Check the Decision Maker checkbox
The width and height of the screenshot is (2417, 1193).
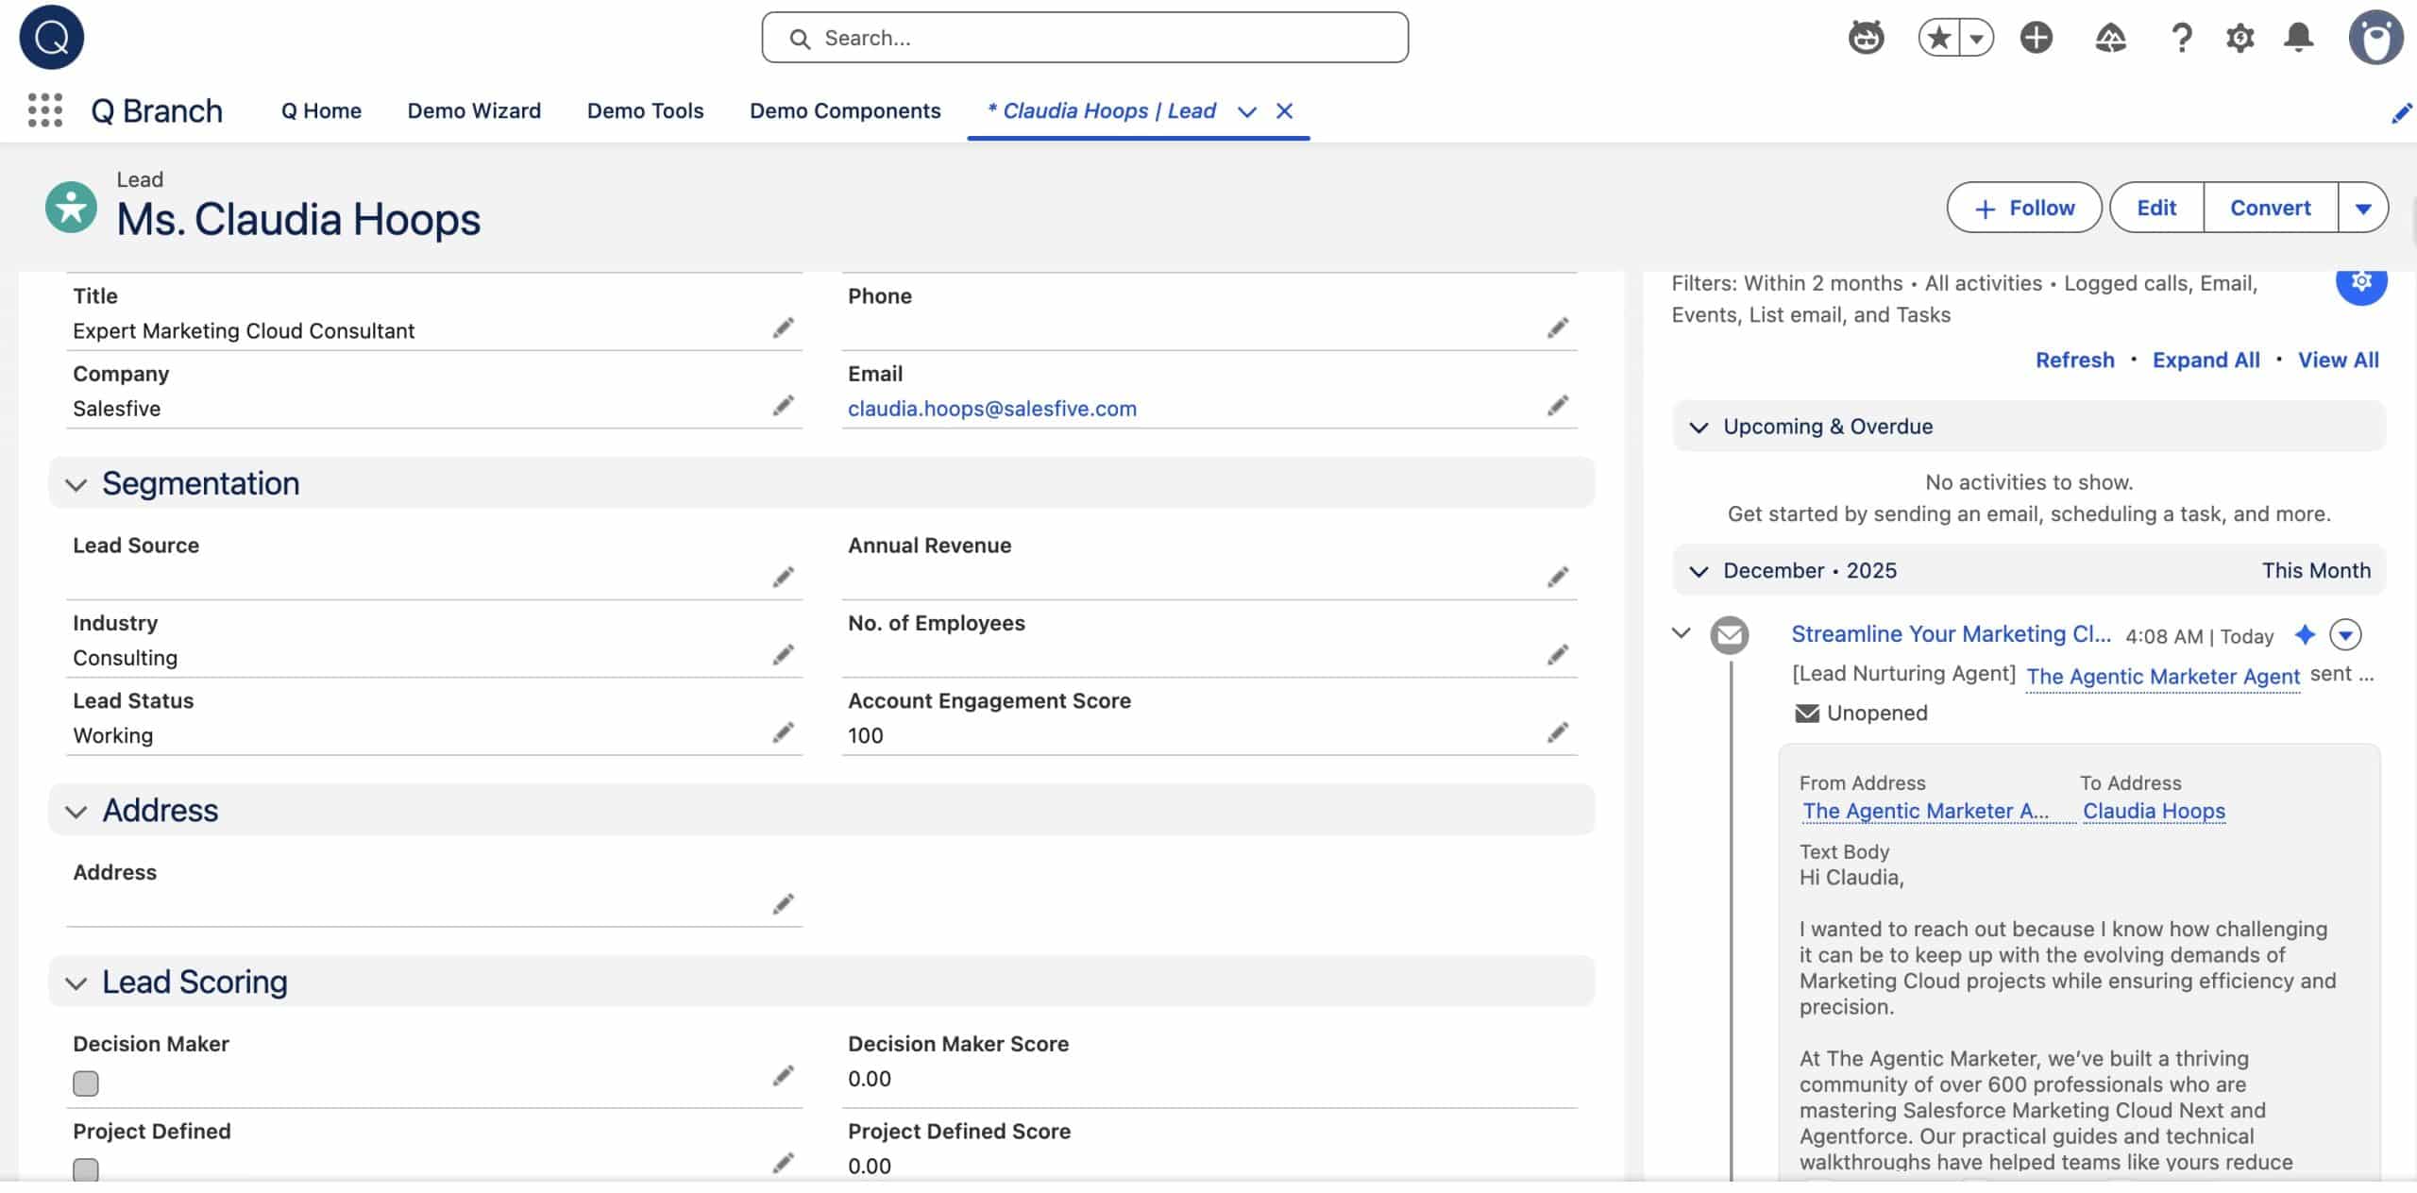[86, 1083]
